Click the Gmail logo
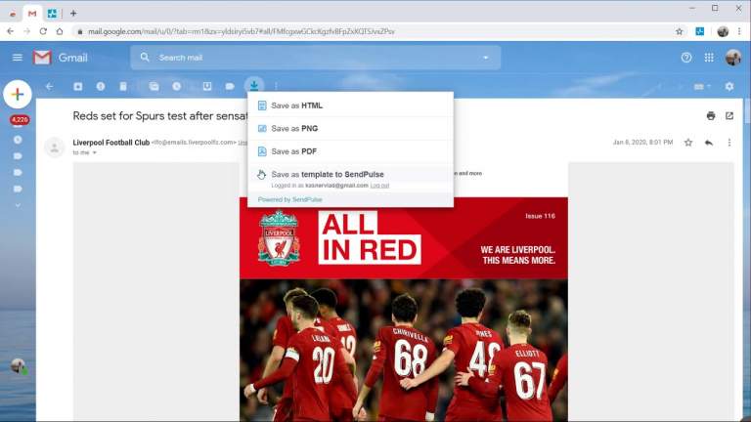Image resolution: width=751 pixels, height=422 pixels. point(61,58)
